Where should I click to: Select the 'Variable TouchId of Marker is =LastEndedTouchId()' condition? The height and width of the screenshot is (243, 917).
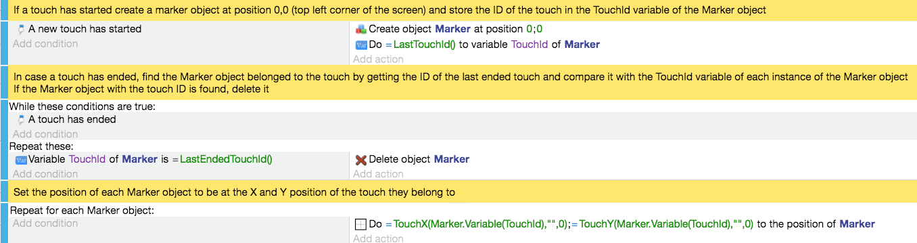coord(143,160)
